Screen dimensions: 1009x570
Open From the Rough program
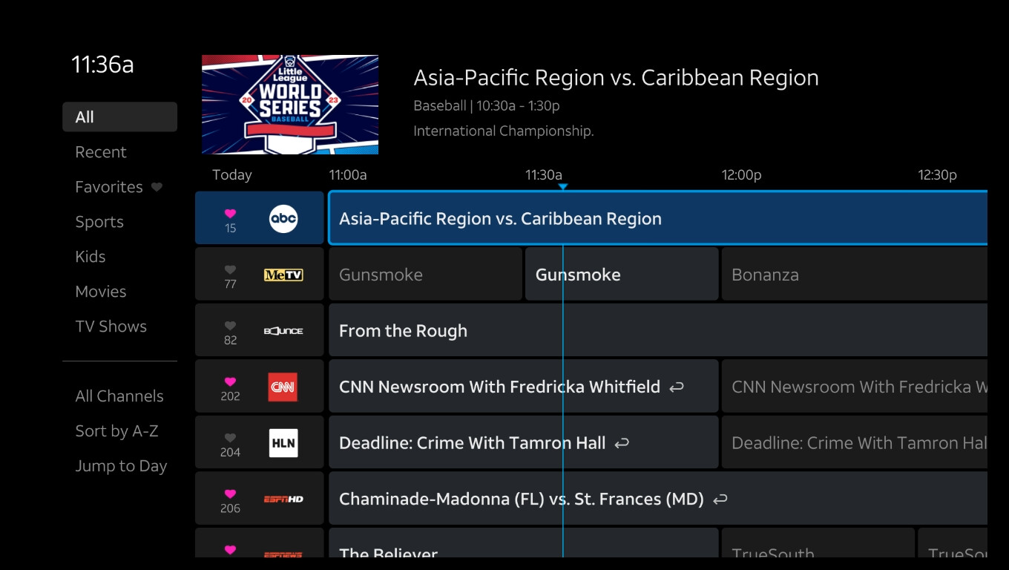coord(657,331)
